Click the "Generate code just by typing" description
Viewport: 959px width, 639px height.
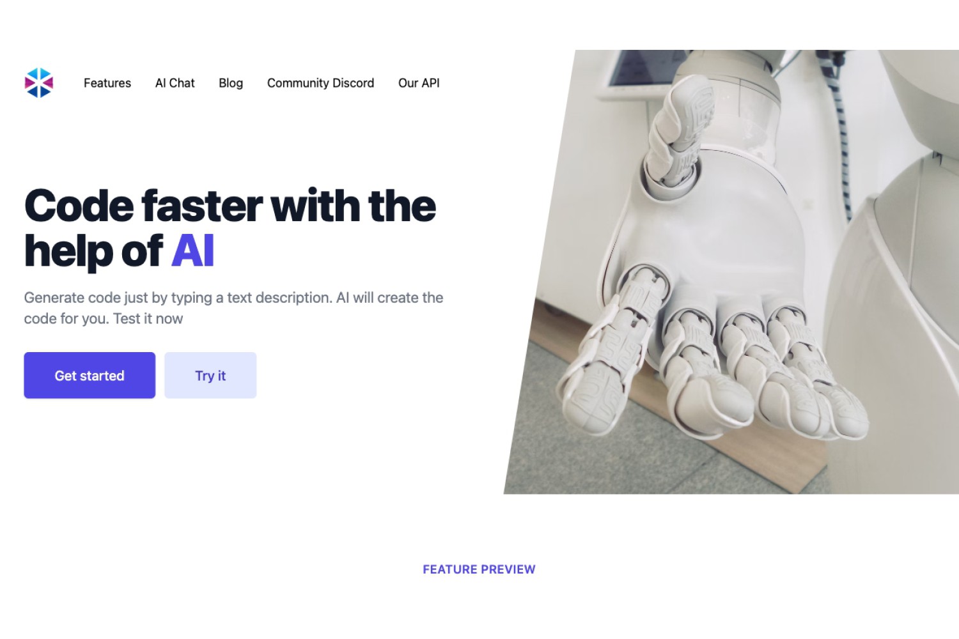233,308
